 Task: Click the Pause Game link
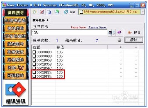click(x=78, y=28)
